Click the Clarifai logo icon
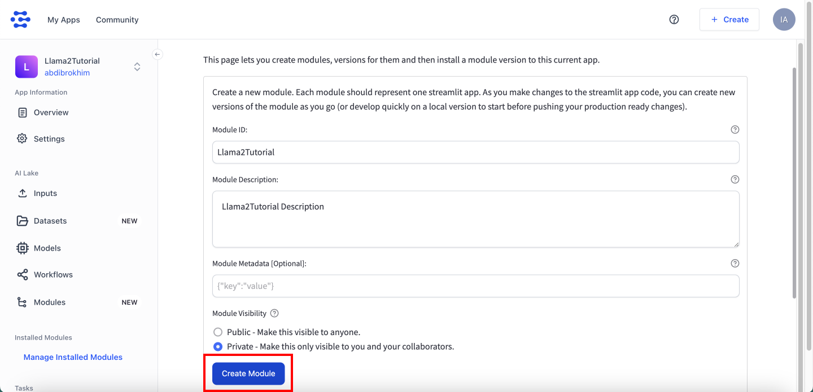 point(20,20)
